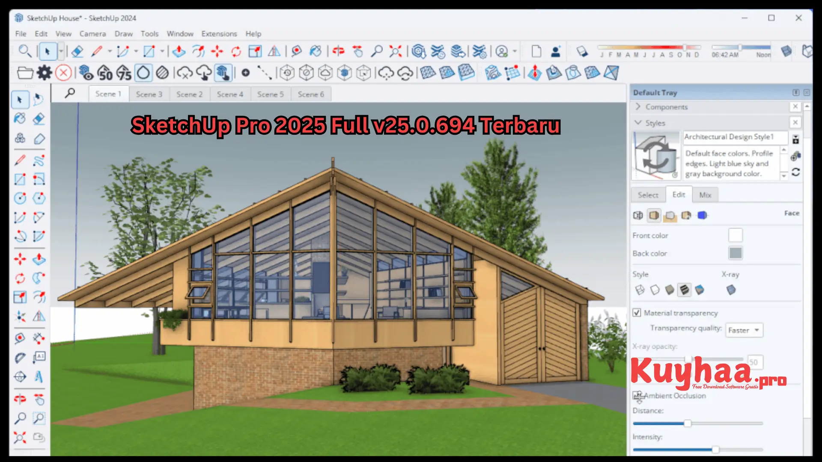822x462 pixels.
Task: Enable Ambient Occlusion
Action: point(638,396)
